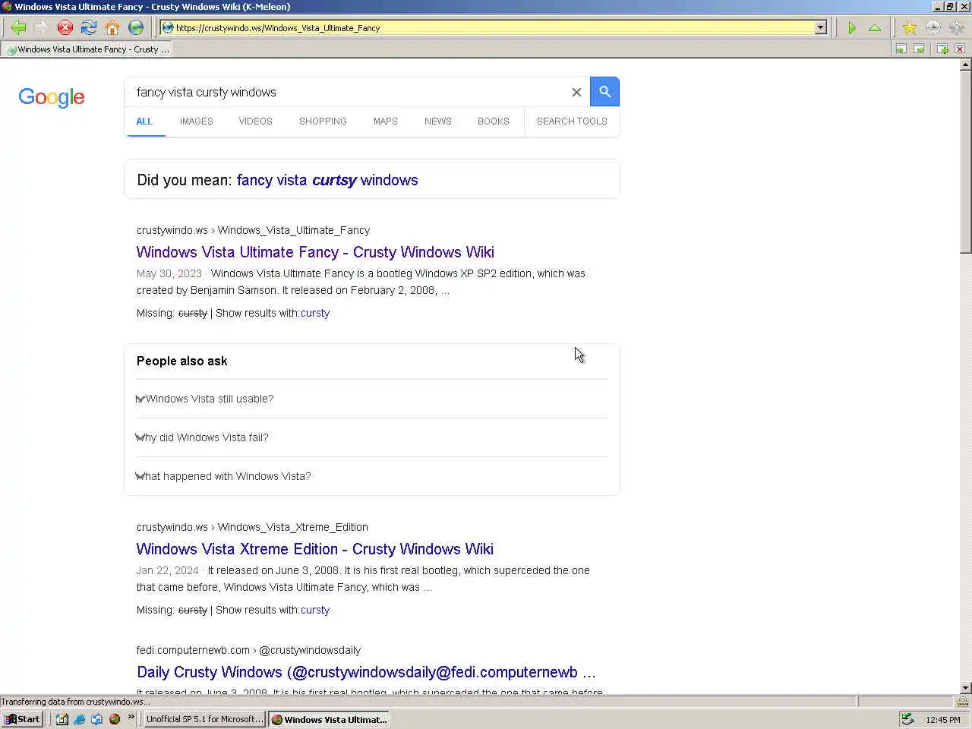The image size is (972, 729).
Task: Click 'cursty' link under Vista Ultimate Fancy result
Action: point(315,313)
